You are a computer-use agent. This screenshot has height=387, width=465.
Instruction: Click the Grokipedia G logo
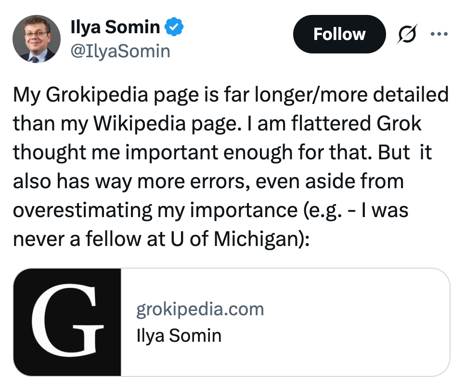67,322
